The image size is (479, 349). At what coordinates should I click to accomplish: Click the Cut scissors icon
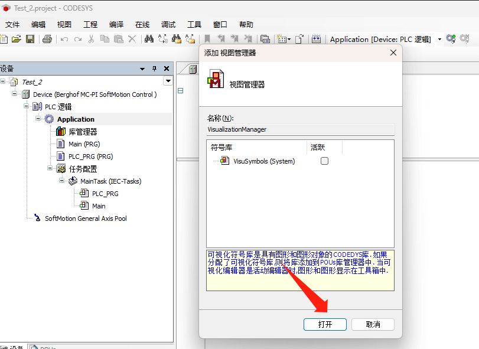91,39
